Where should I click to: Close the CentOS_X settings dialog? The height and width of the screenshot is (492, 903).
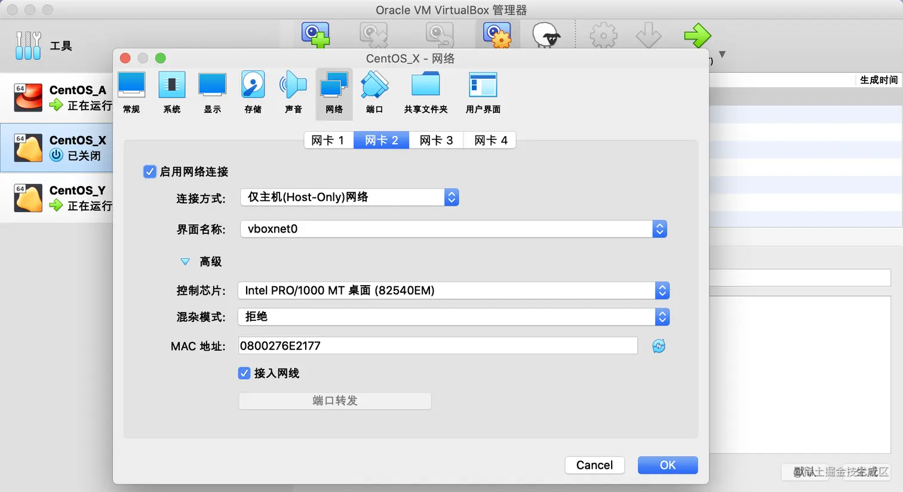(125, 58)
